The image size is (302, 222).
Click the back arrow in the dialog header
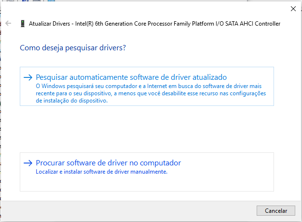coord(8,23)
